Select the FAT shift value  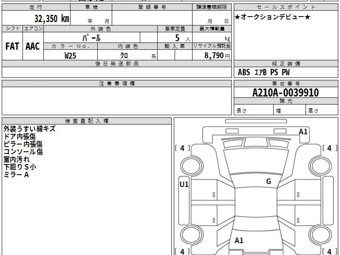(12, 46)
